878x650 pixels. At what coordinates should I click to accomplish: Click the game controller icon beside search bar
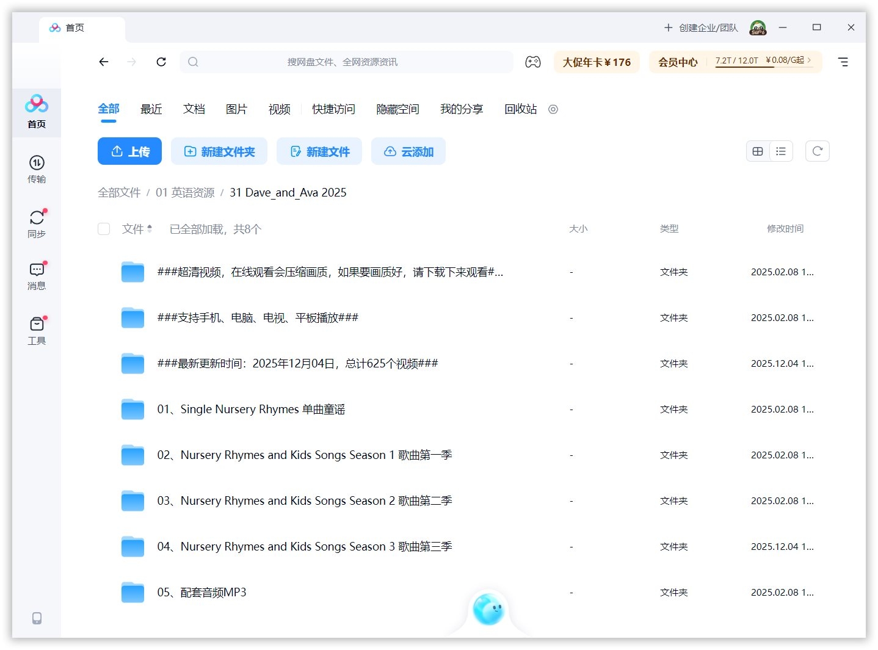[533, 62]
